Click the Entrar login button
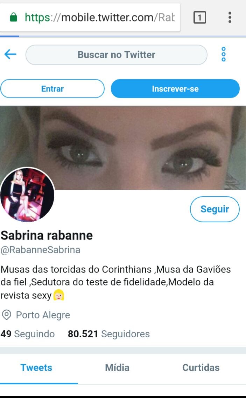 pos(52,89)
